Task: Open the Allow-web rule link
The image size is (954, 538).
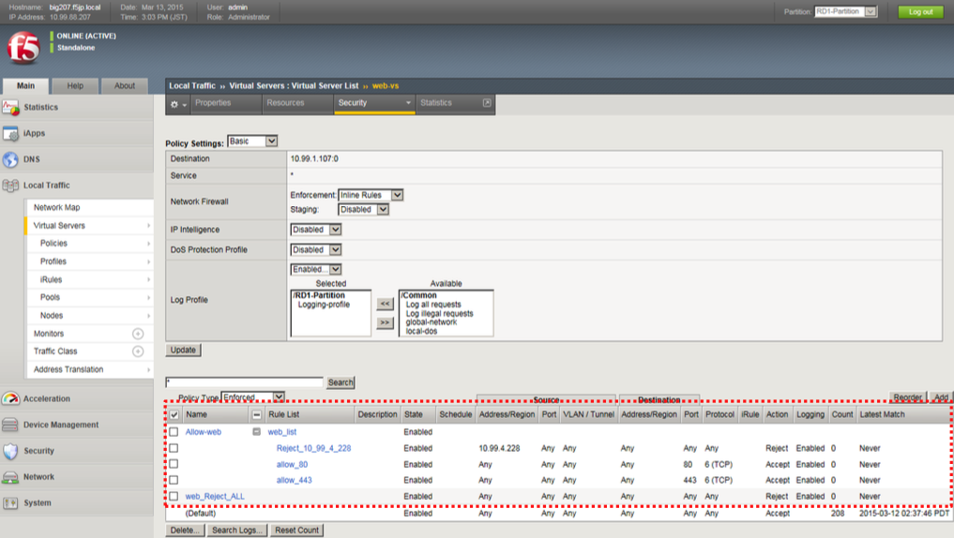Action: pyautogui.click(x=204, y=432)
